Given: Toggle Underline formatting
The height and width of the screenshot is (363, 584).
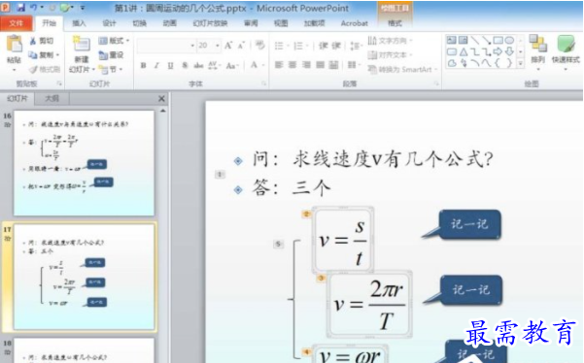Looking at the screenshot, I should point(170,65).
